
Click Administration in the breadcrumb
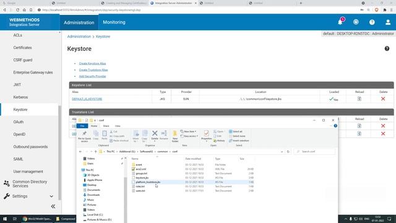tap(79, 37)
